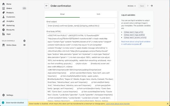This screenshot has width=170, height=106.
Task: Select the {{shop.email_logo_url}} variable text
Action: click(133, 32)
